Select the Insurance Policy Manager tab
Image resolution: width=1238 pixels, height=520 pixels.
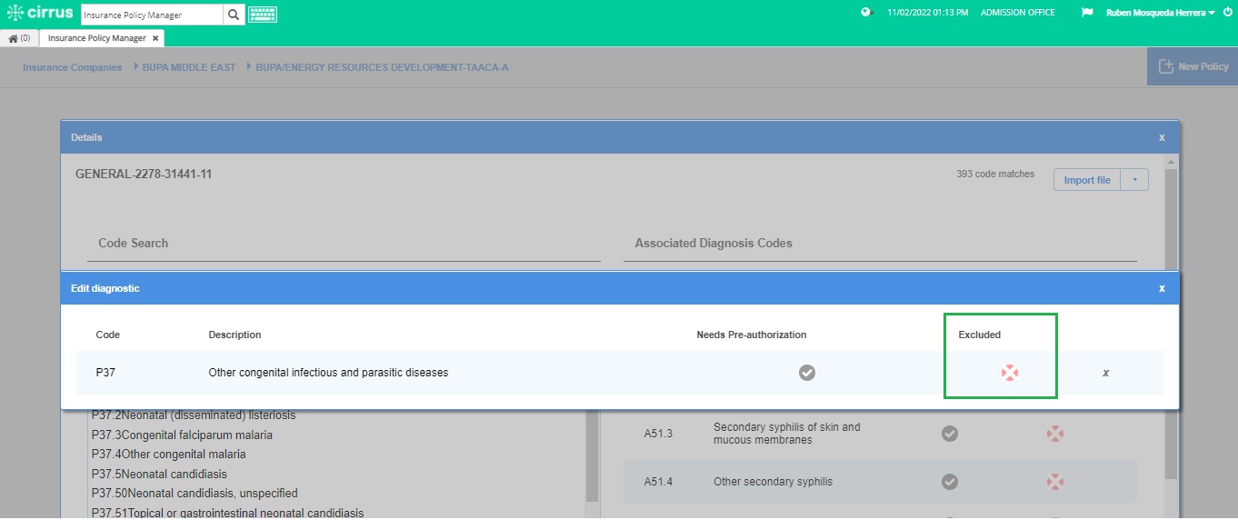point(96,38)
